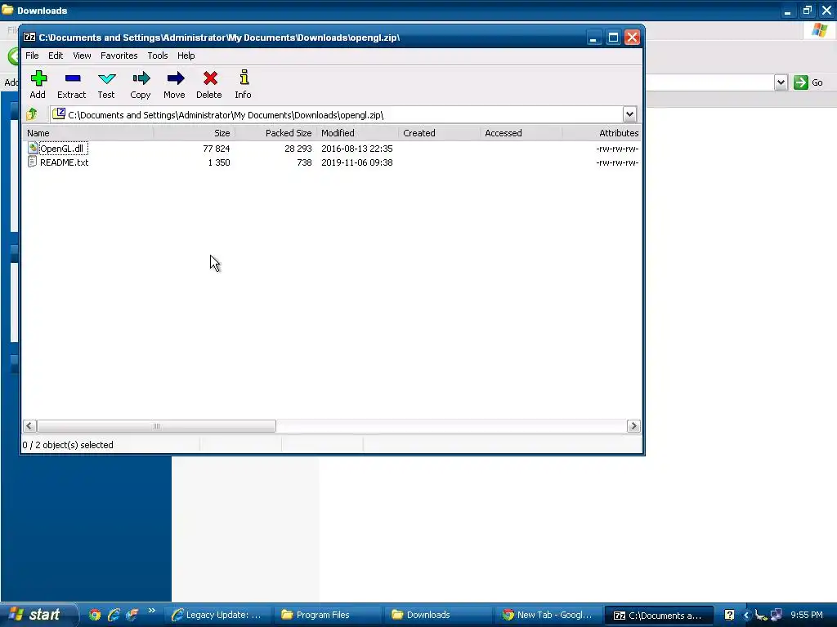Click the red Delete icon
This screenshot has width=837, height=627.
pos(209,84)
